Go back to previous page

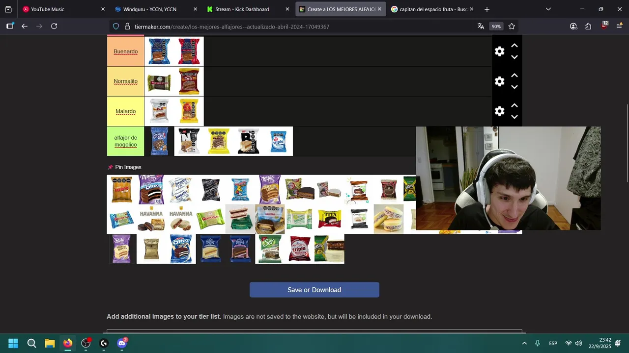(25, 26)
